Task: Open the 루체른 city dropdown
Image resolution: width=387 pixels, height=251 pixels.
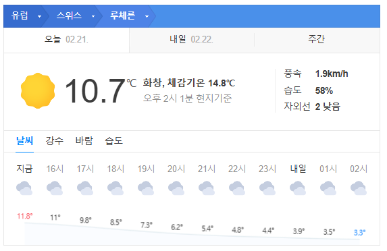Action: (129, 16)
